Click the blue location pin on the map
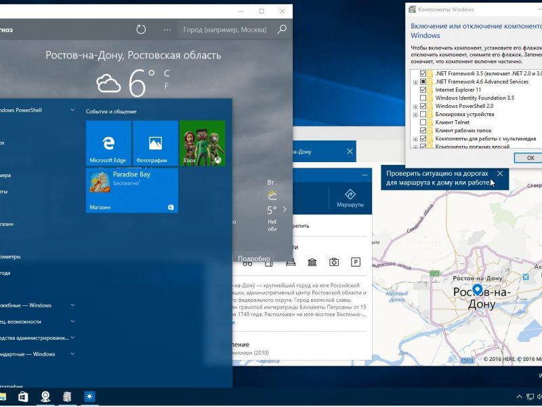 point(478,290)
